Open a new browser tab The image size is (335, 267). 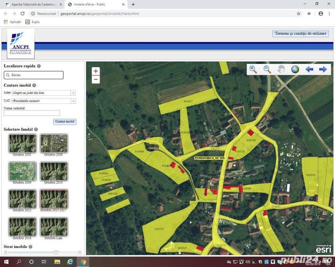click(x=133, y=4)
